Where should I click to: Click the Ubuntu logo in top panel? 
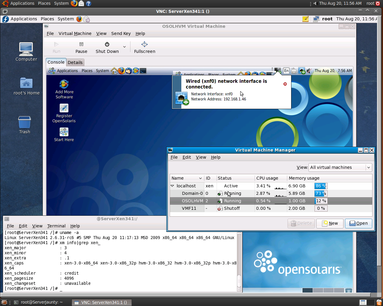[5, 4]
